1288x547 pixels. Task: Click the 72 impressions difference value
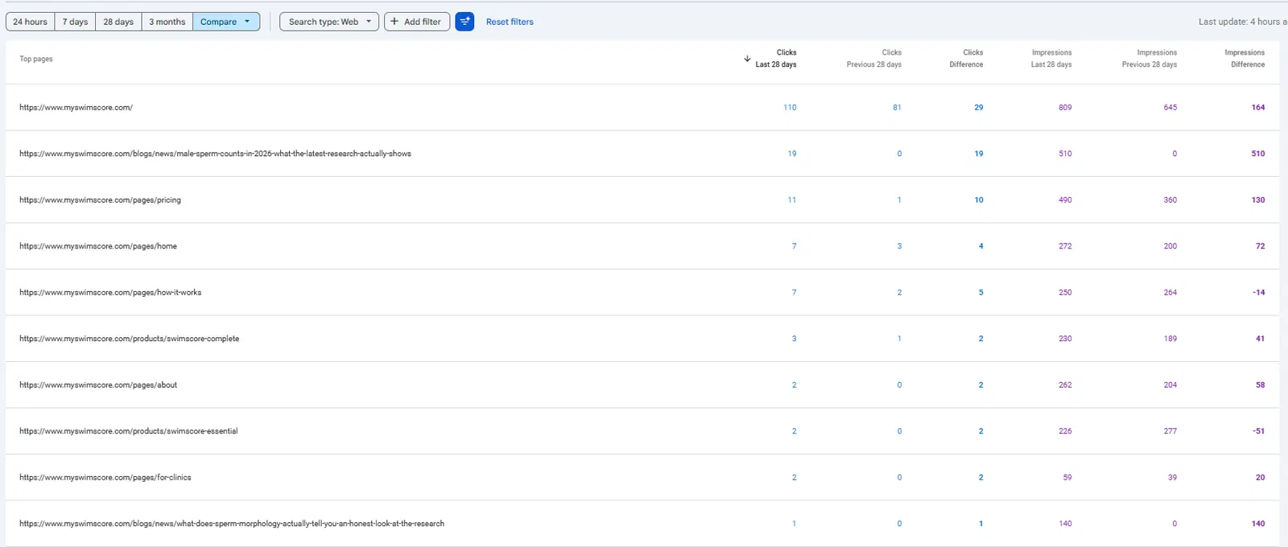tap(1261, 246)
